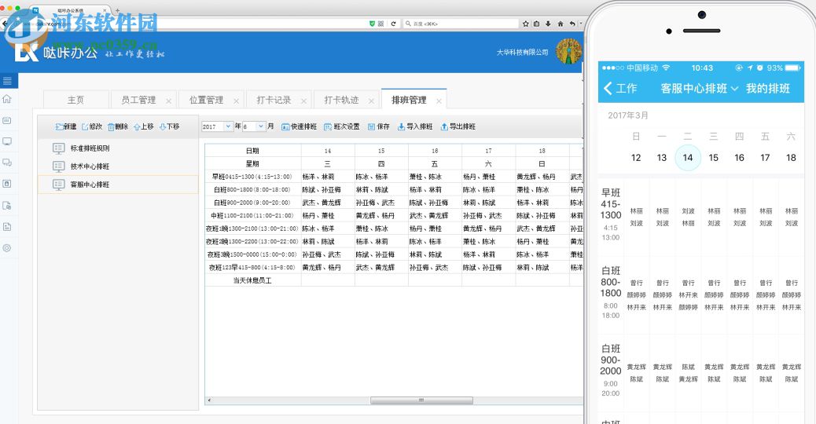Close the 位置管理 tab

[237, 101]
